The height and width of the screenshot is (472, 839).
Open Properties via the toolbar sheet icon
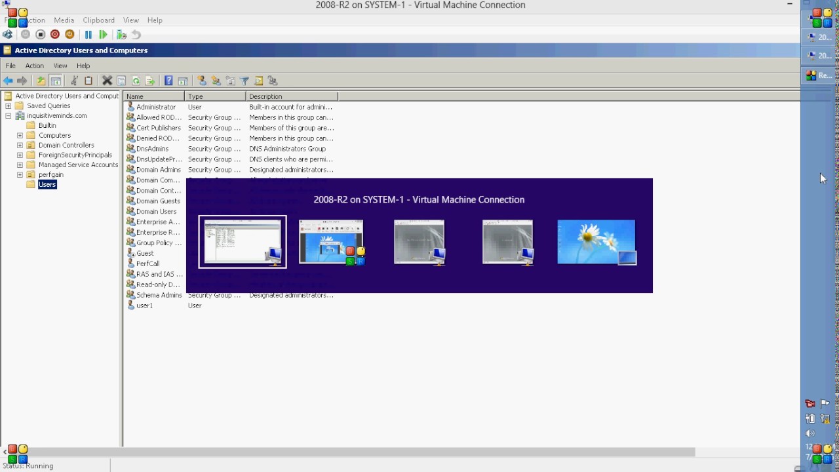tap(121, 81)
